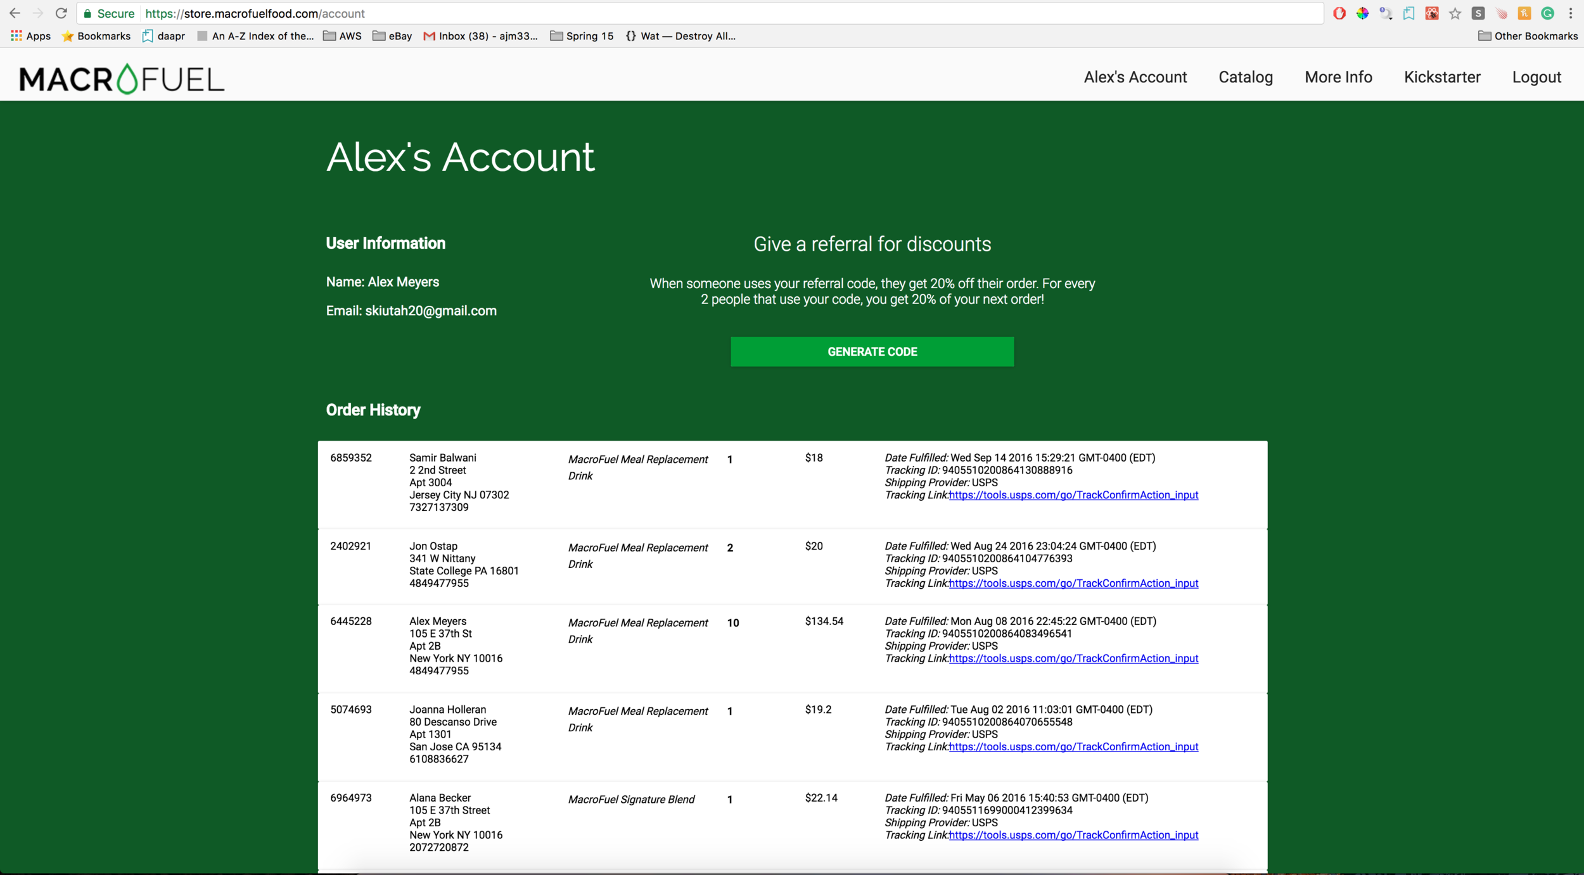Click order number 6445228
1584x875 pixels.
tap(351, 621)
